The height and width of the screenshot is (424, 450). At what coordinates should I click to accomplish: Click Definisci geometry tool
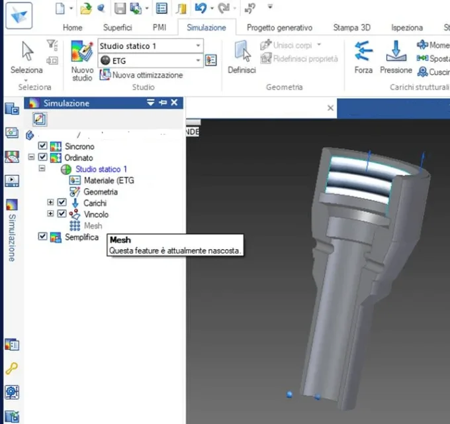point(242,57)
